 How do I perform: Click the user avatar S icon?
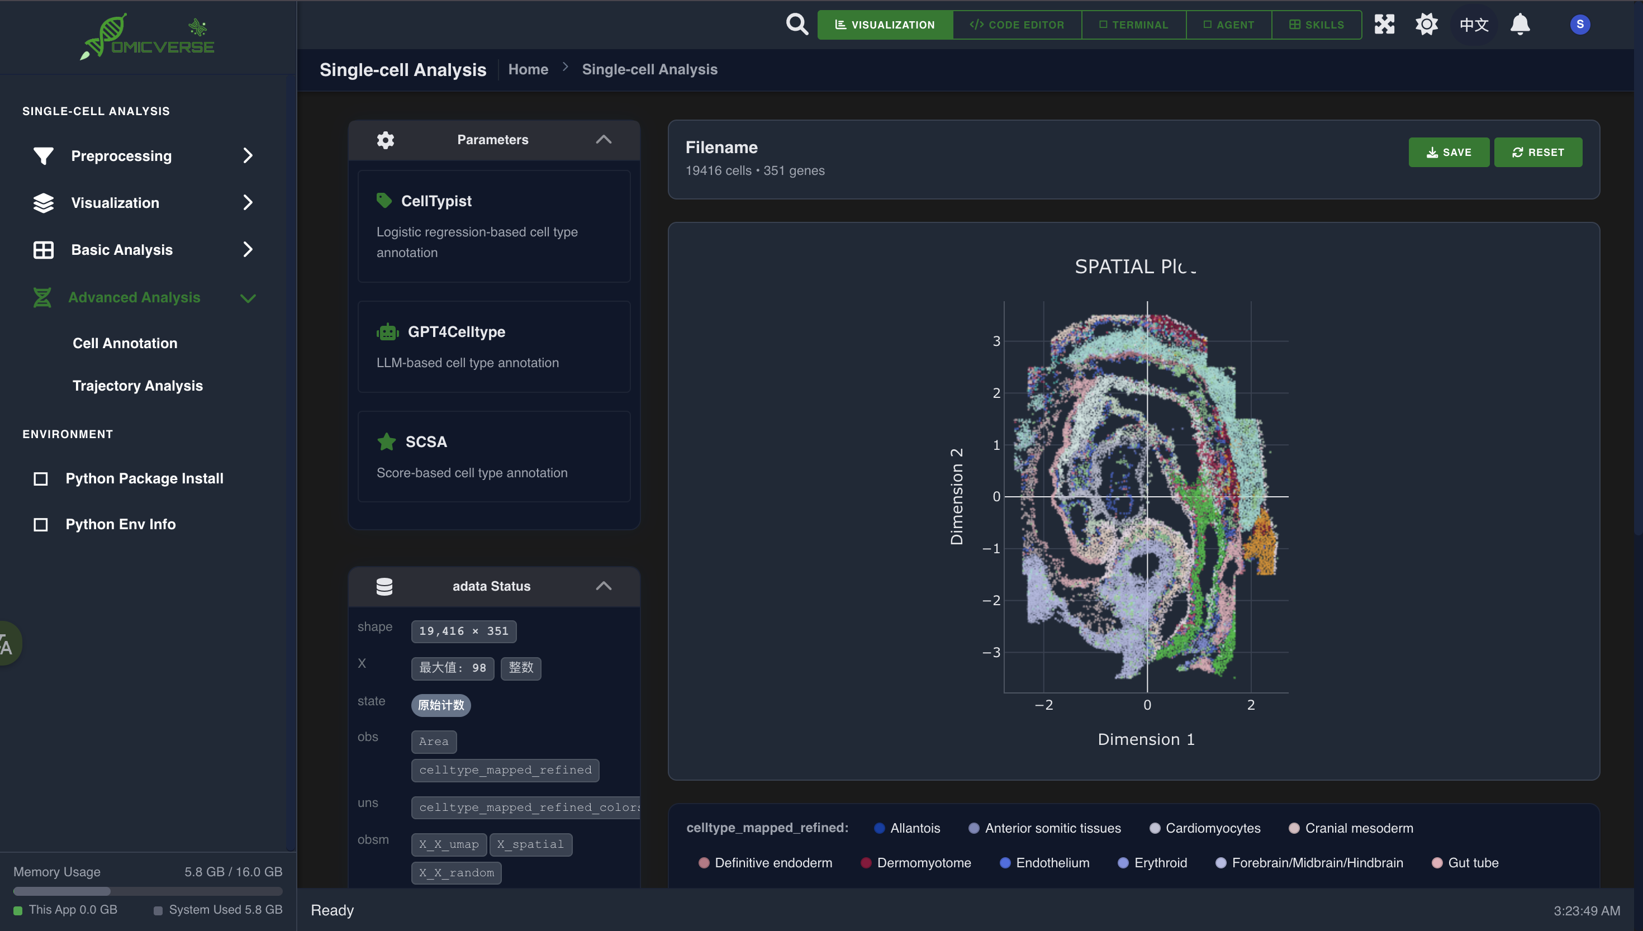tap(1579, 24)
